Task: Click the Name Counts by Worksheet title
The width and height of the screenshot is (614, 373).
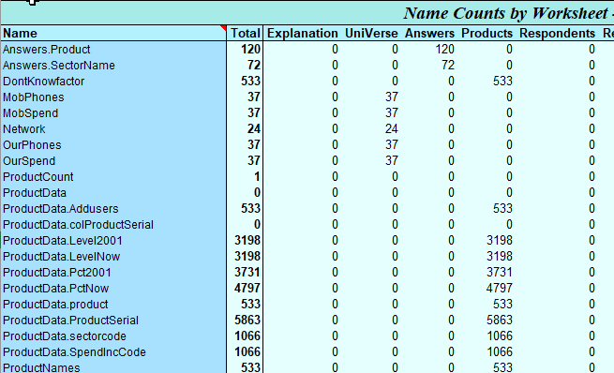Action: (x=506, y=13)
